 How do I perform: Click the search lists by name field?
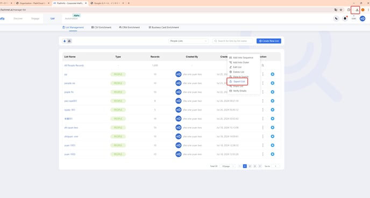click(233, 41)
